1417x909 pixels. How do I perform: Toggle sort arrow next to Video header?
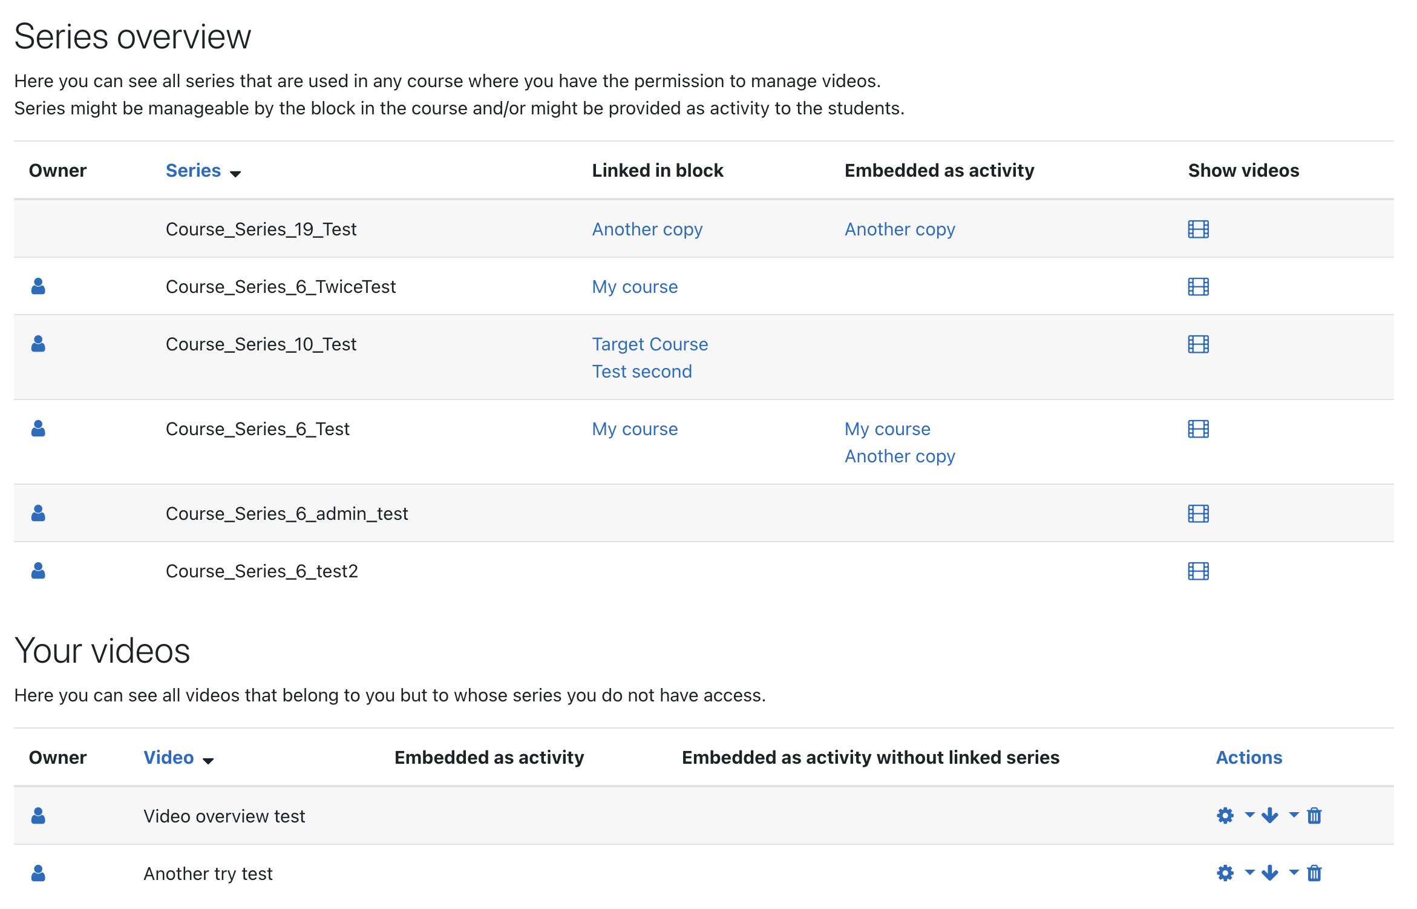coord(208,761)
